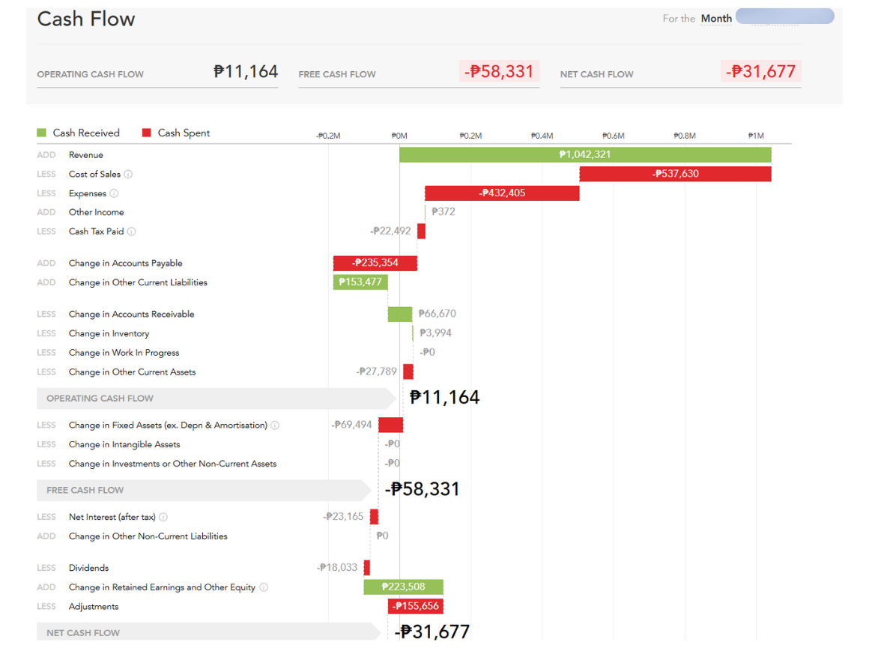Click the Cost of Sales row label
The width and height of the screenshot is (869, 648).
(95, 175)
